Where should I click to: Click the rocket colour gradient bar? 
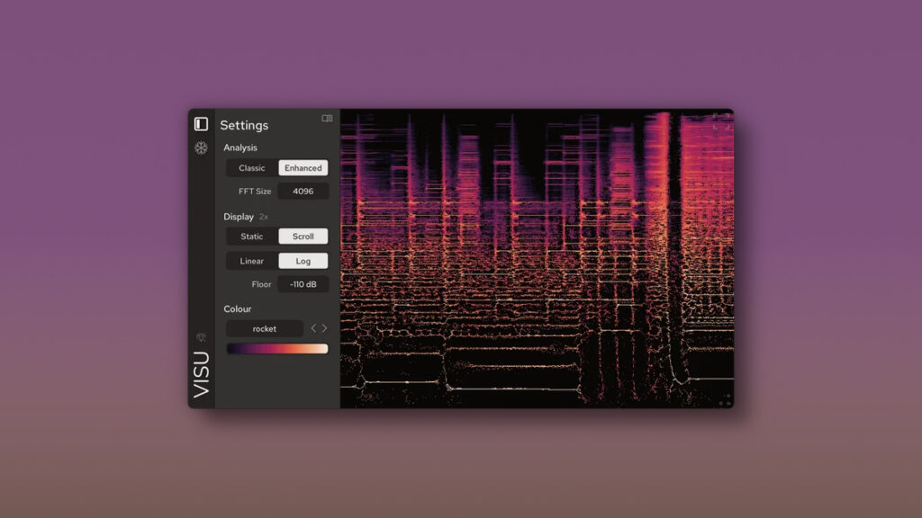(x=277, y=349)
